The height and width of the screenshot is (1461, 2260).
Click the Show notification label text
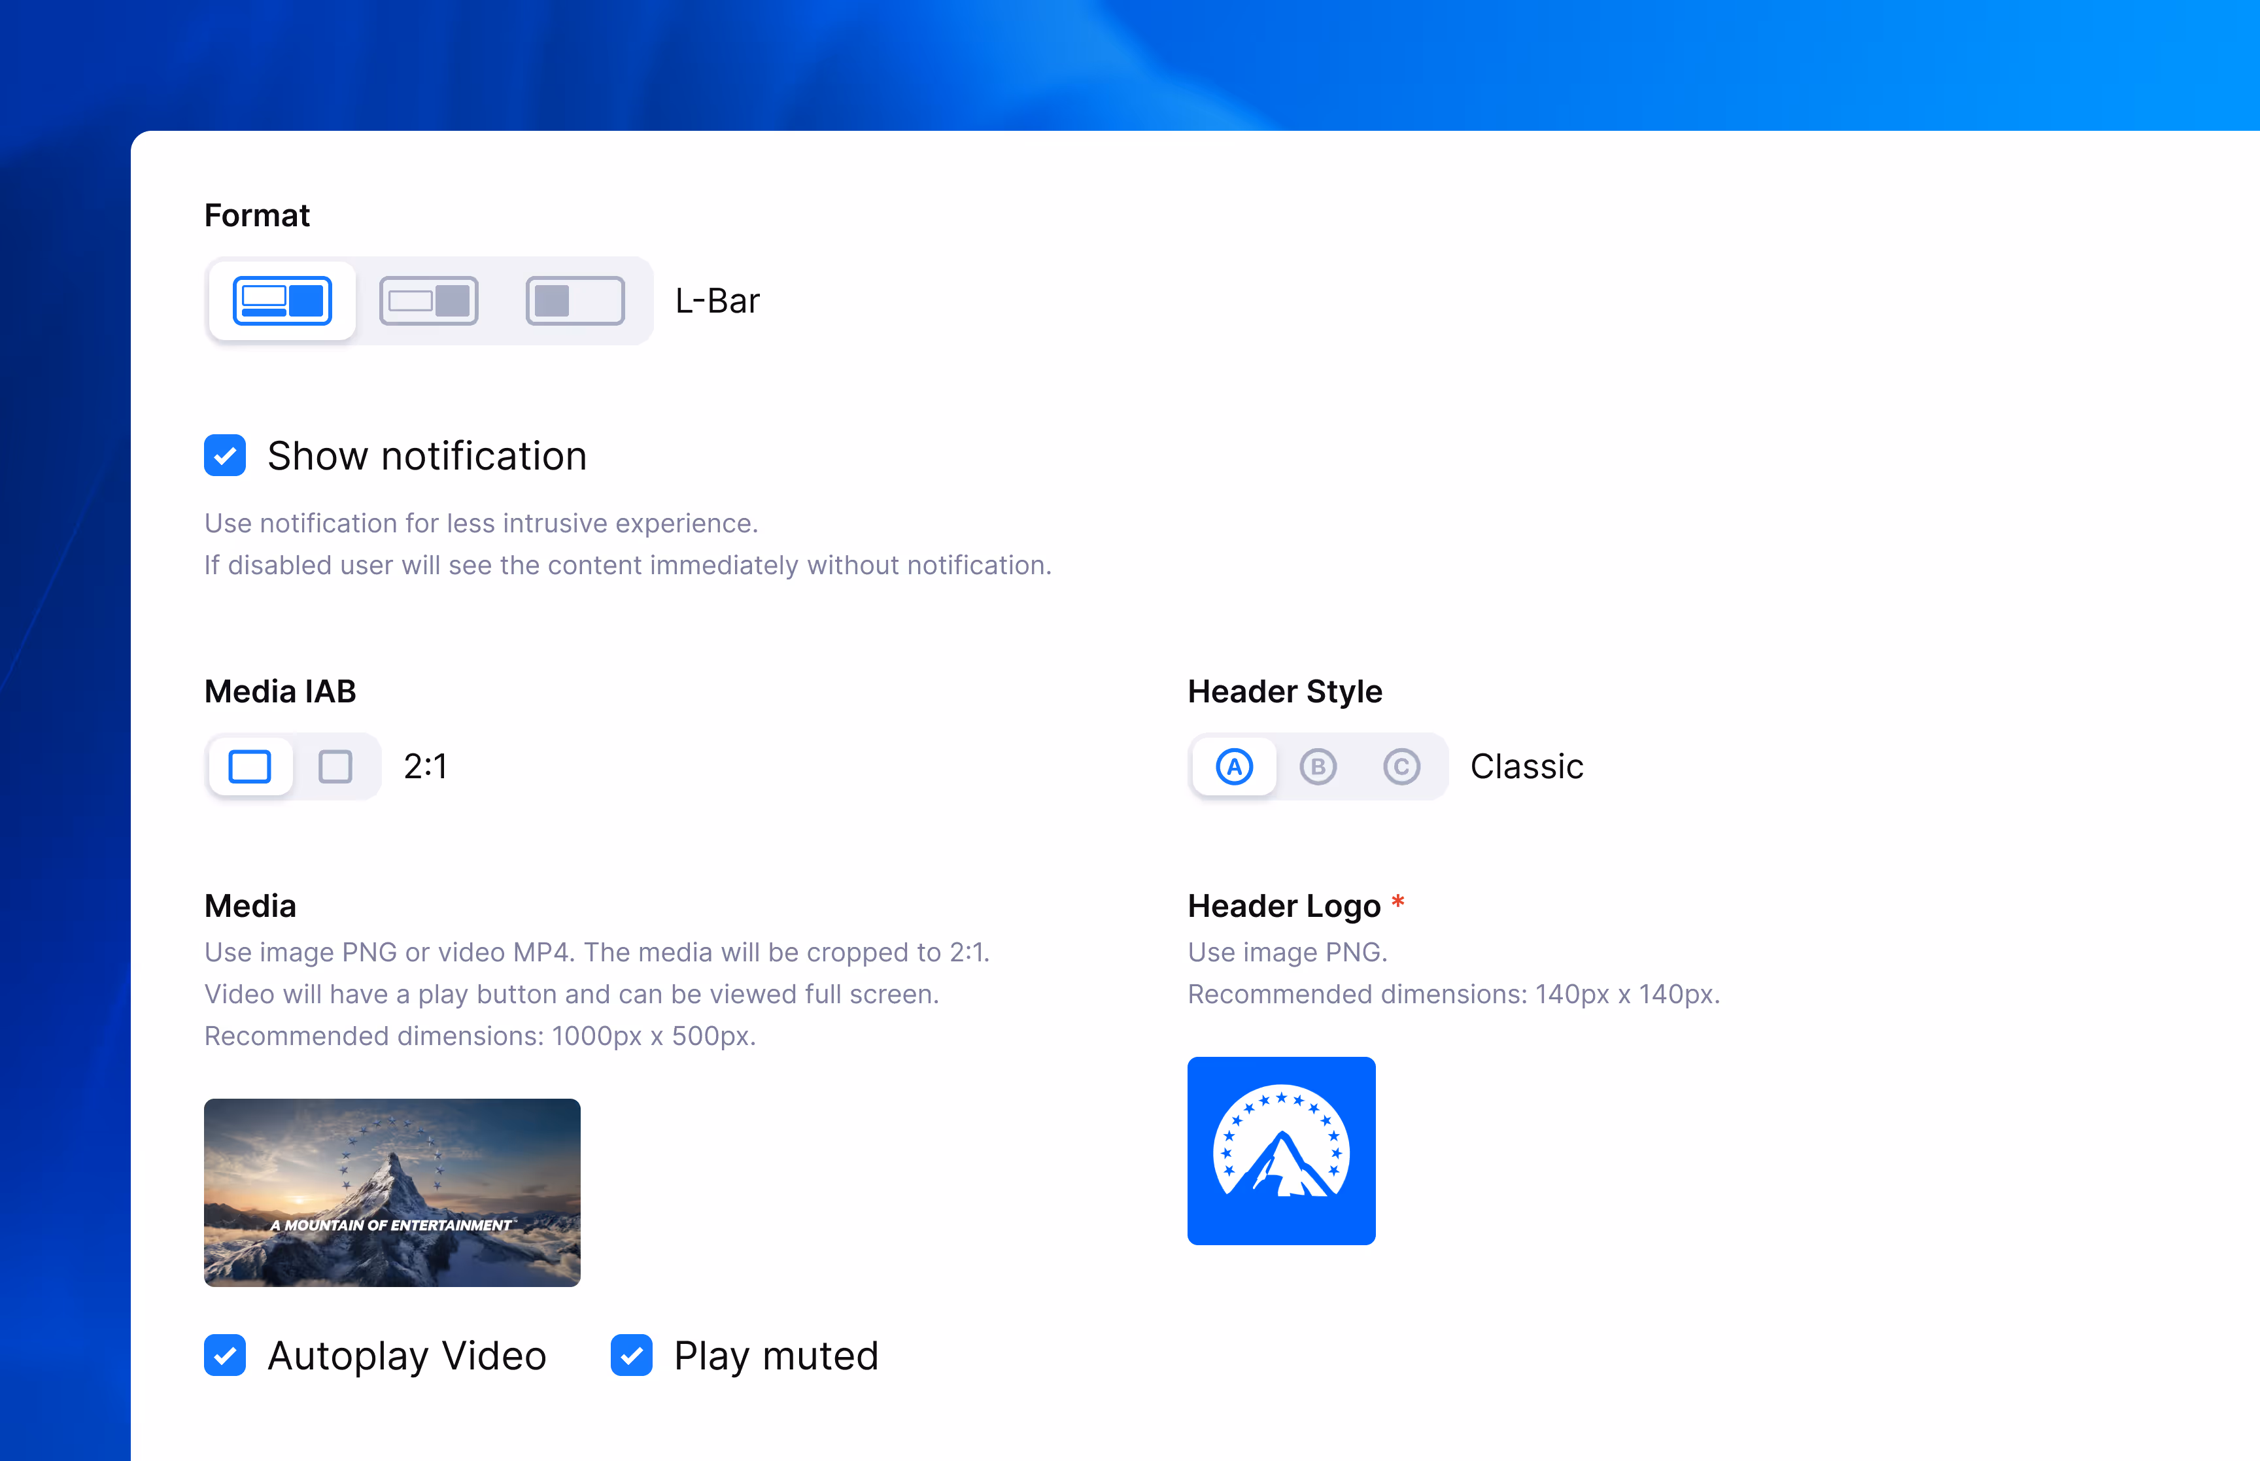(427, 456)
